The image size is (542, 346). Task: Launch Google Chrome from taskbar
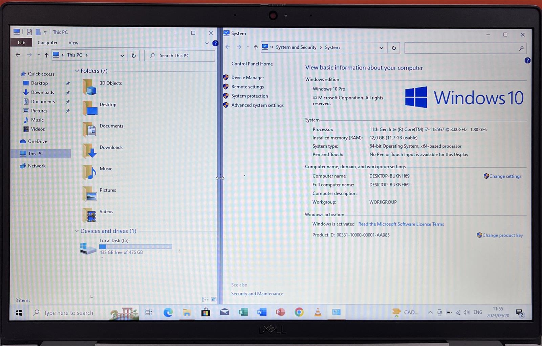coord(299,312)
